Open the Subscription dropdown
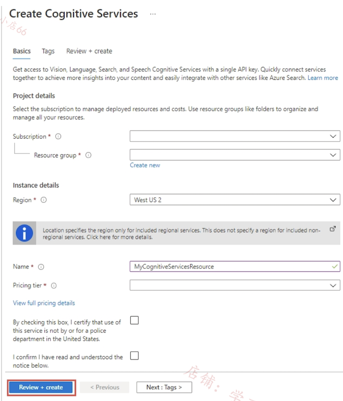 click(x=235, y=136)
